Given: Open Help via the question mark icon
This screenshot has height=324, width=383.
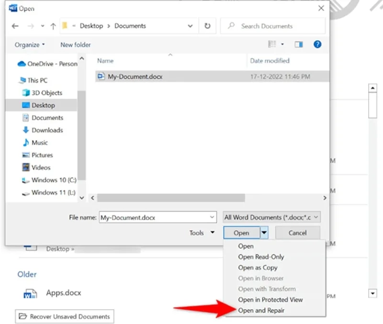Looking at the screenshot, I should point(317,44).
